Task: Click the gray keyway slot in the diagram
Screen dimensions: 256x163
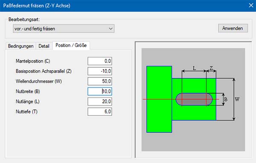Action: point(194,99)
